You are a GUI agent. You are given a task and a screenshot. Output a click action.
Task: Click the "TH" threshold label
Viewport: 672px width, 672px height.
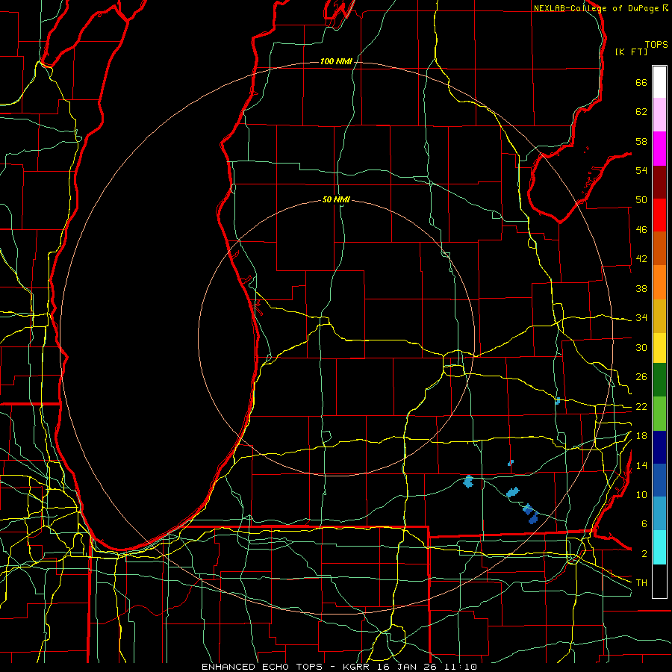pyautogui.click(x=641, y=583)
